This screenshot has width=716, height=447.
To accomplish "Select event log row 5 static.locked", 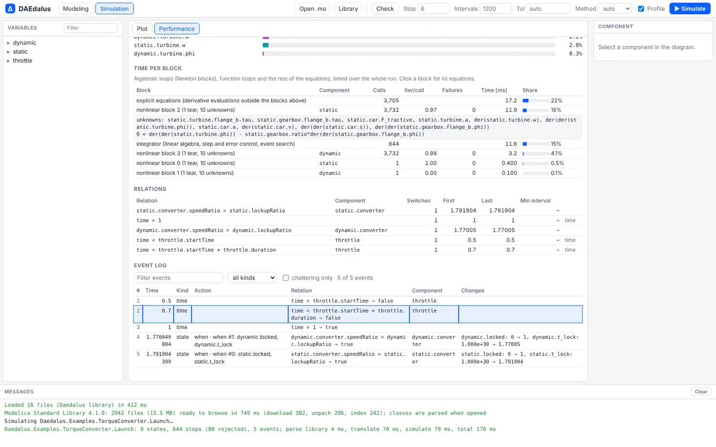I will 358,358.
